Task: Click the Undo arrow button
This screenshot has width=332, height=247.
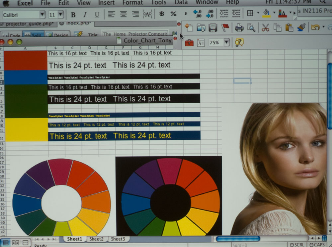Action: (x=315, y=27)
